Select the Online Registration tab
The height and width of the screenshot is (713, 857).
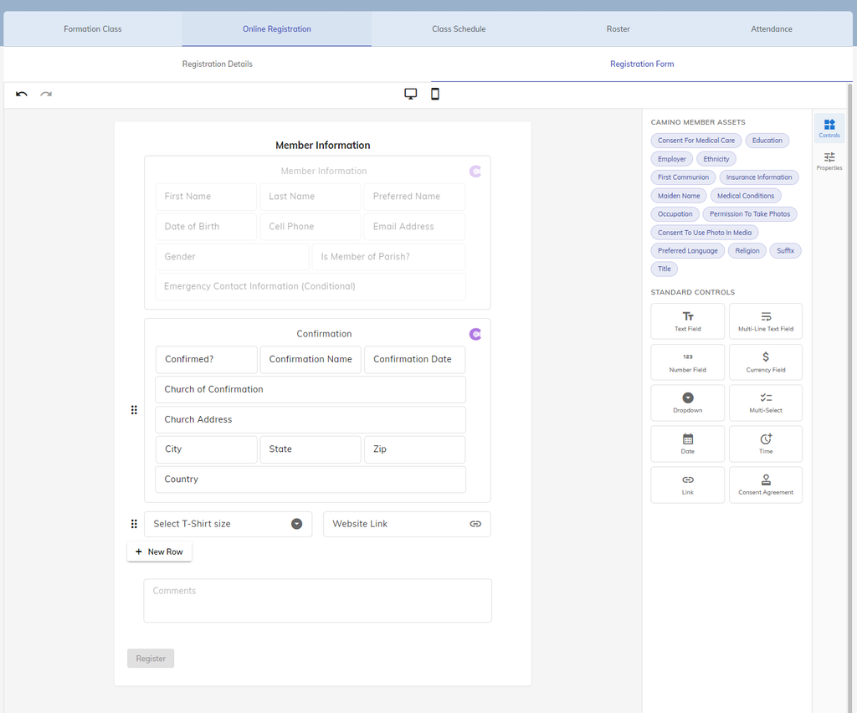click(x=276, y=29)
